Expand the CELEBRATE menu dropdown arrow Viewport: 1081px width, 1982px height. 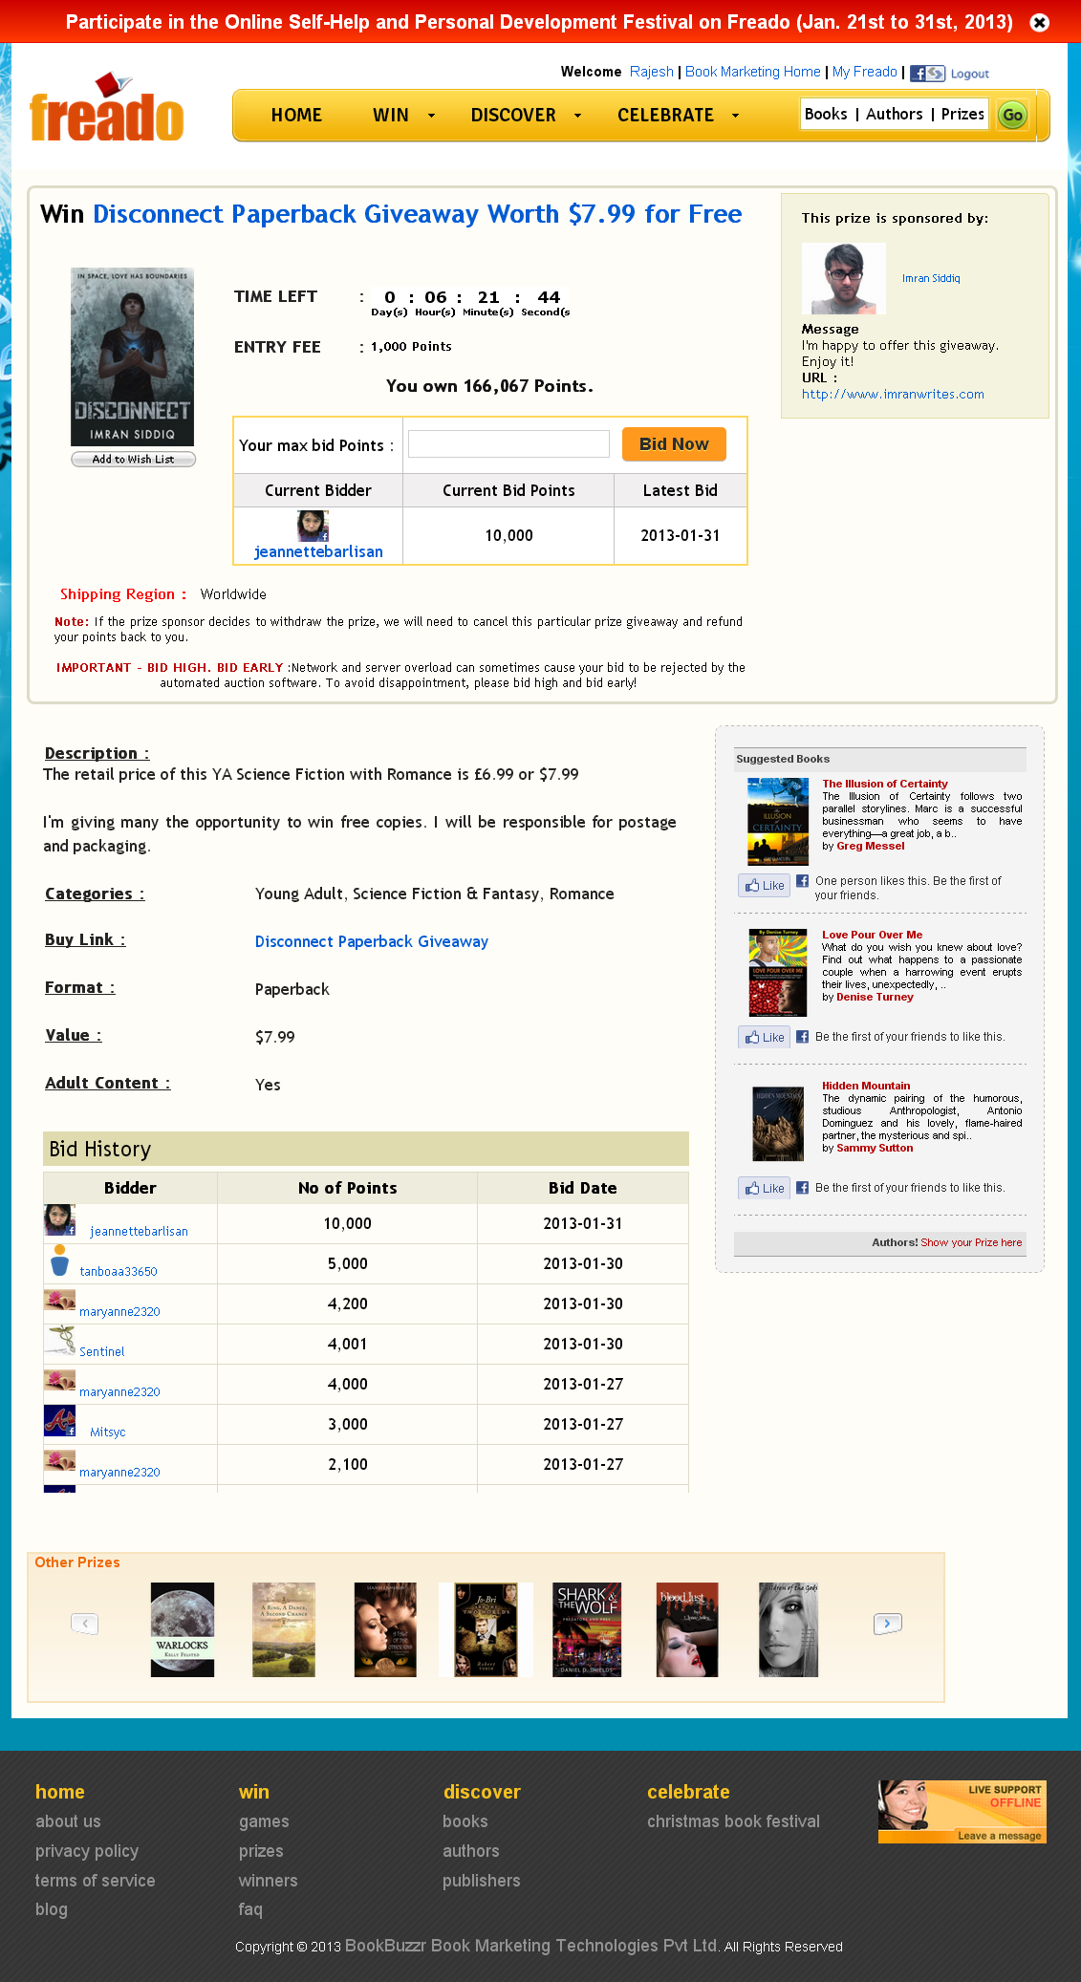pyautogui.click(x=735, y=116)
